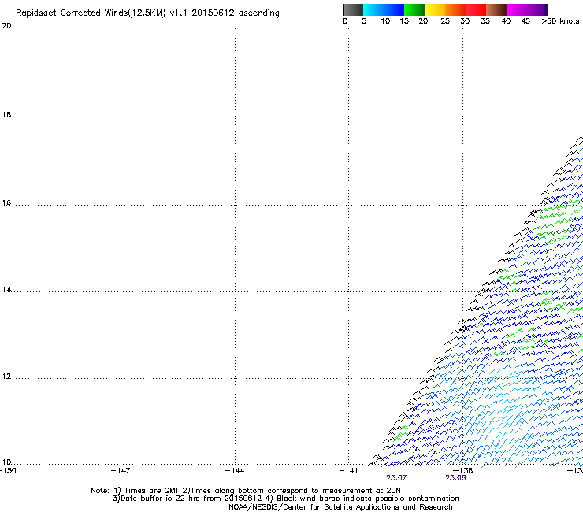
Task: Click the -144 longitude axis label
Action: 235,471
